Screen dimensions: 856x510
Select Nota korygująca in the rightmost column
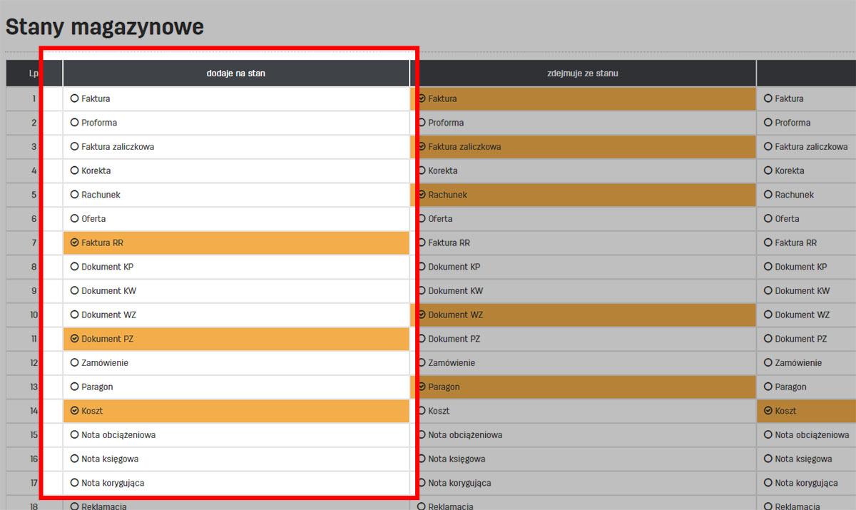click(x=766, y=482)
